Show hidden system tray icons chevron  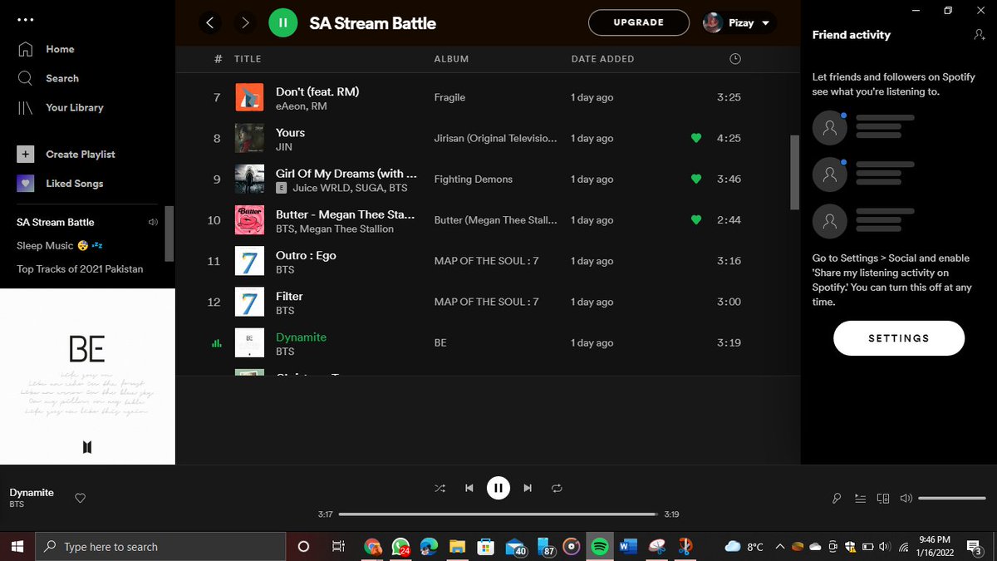pyautogui.click(x=779, y=546)
